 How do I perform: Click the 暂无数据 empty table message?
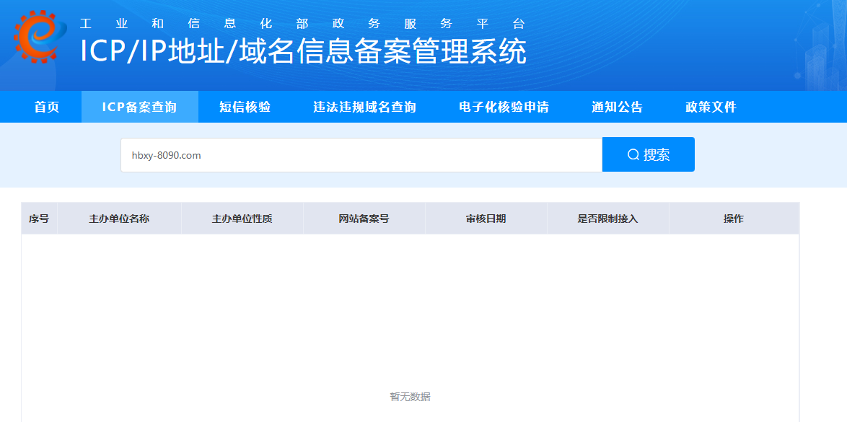[410, 397]
